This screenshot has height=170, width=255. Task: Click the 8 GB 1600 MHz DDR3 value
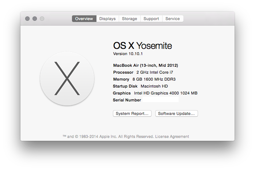coord(154,79)
